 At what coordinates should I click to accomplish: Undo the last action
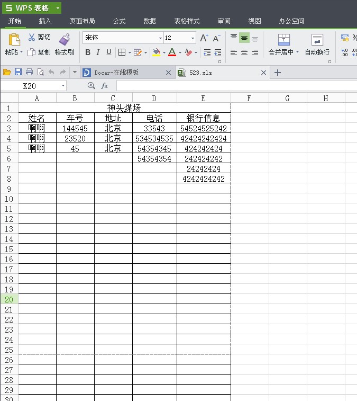coord(51,72)
